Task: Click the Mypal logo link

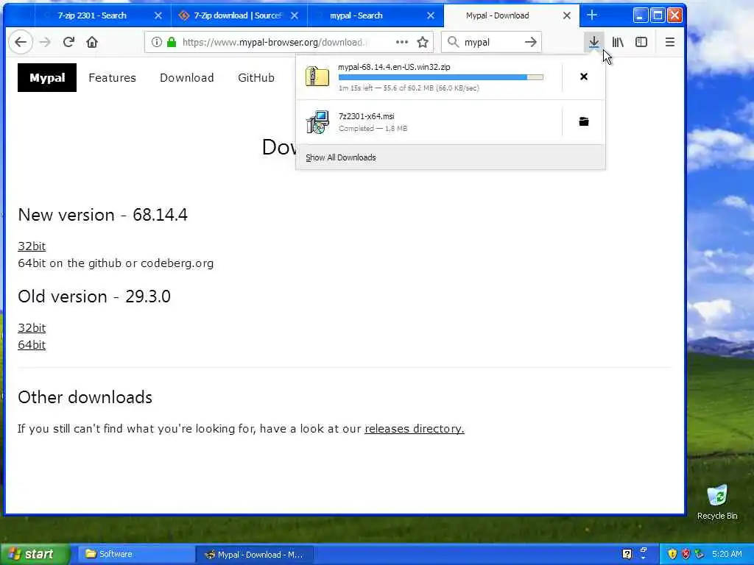Action: 47,77
